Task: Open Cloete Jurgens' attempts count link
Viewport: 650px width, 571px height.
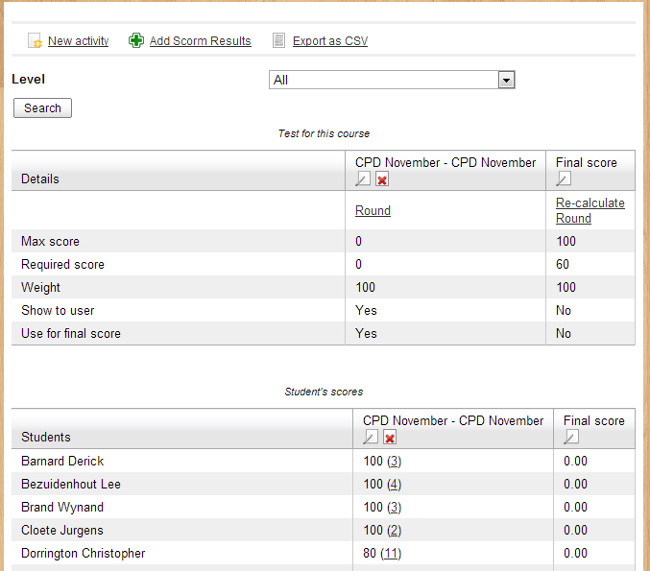Action: coord(394,531)
